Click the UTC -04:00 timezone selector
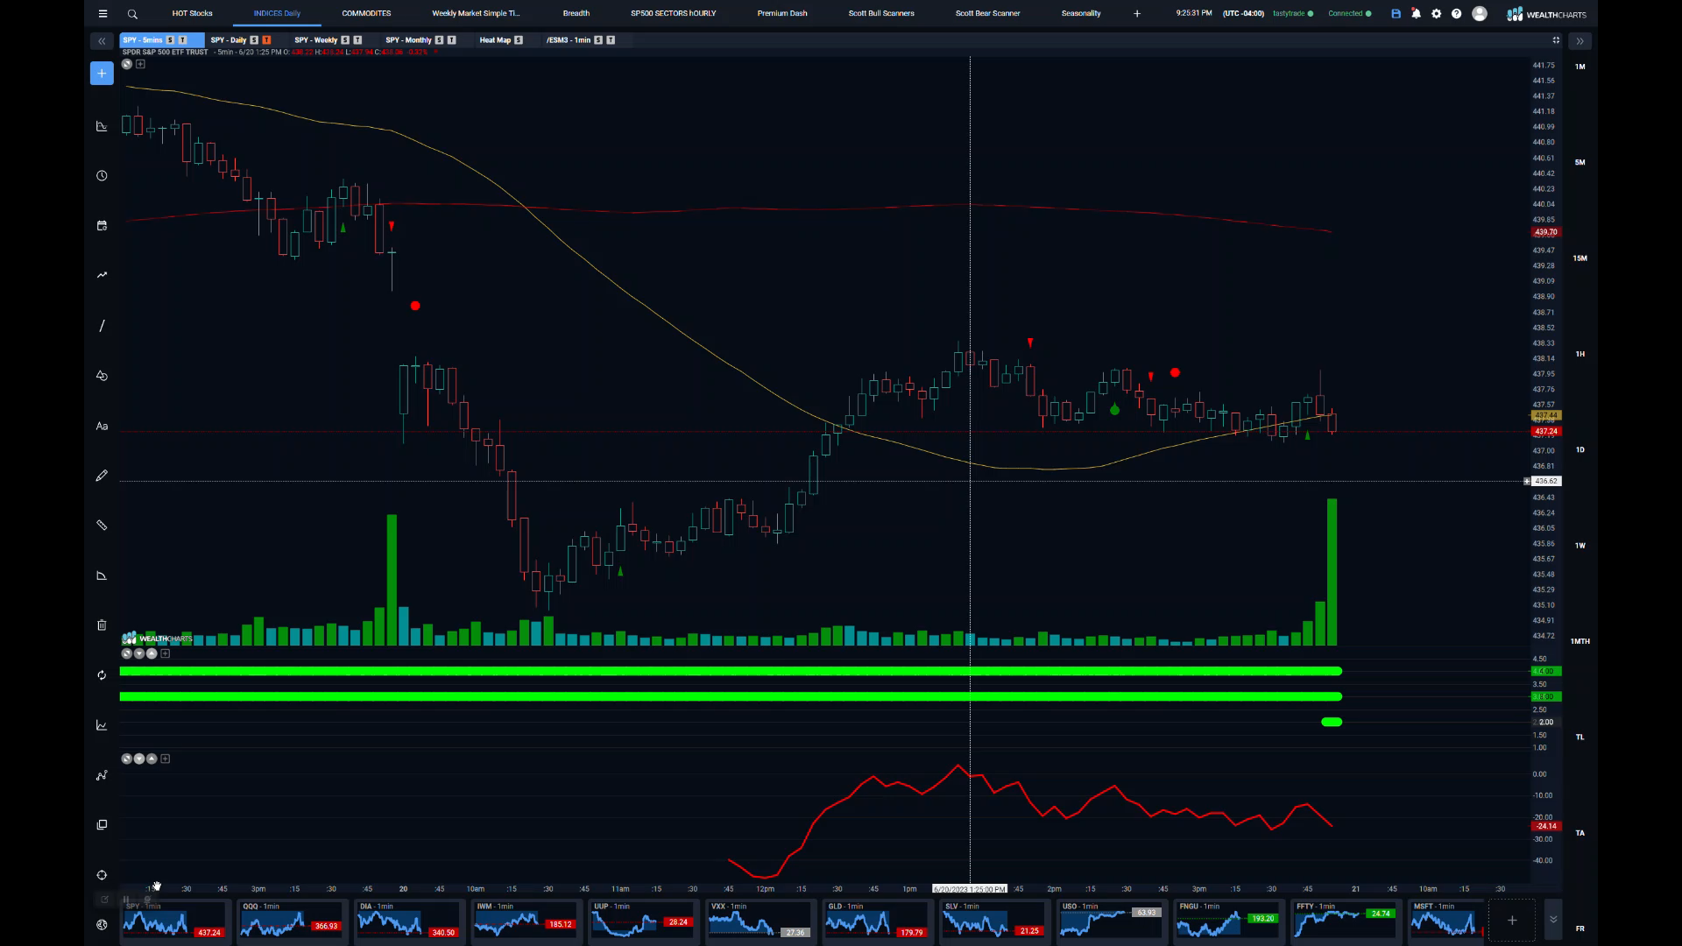The height and width of the screenshot is (946, 1682). tap(1243, 14)
